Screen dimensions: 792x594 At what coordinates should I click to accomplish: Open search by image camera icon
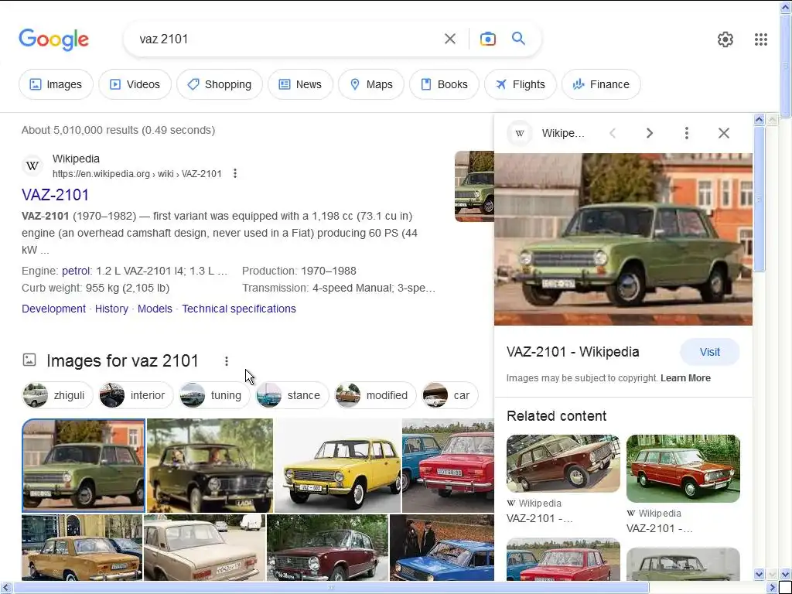pyautogui.click(x=487, y=39)
